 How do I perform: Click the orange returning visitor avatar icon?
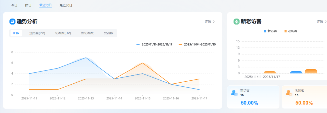289,93
